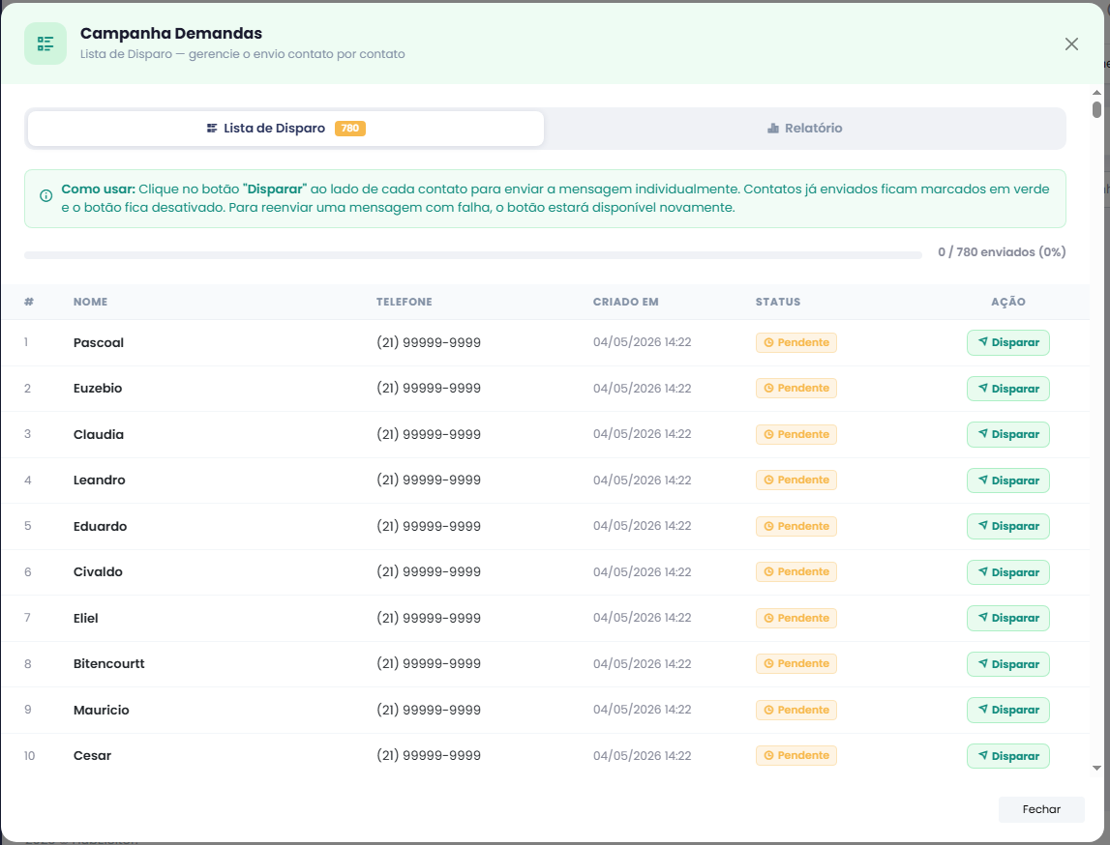Click the phone number in Cesar's row
This screenshot has width=1110, height=845.
[x=429, y=756]
